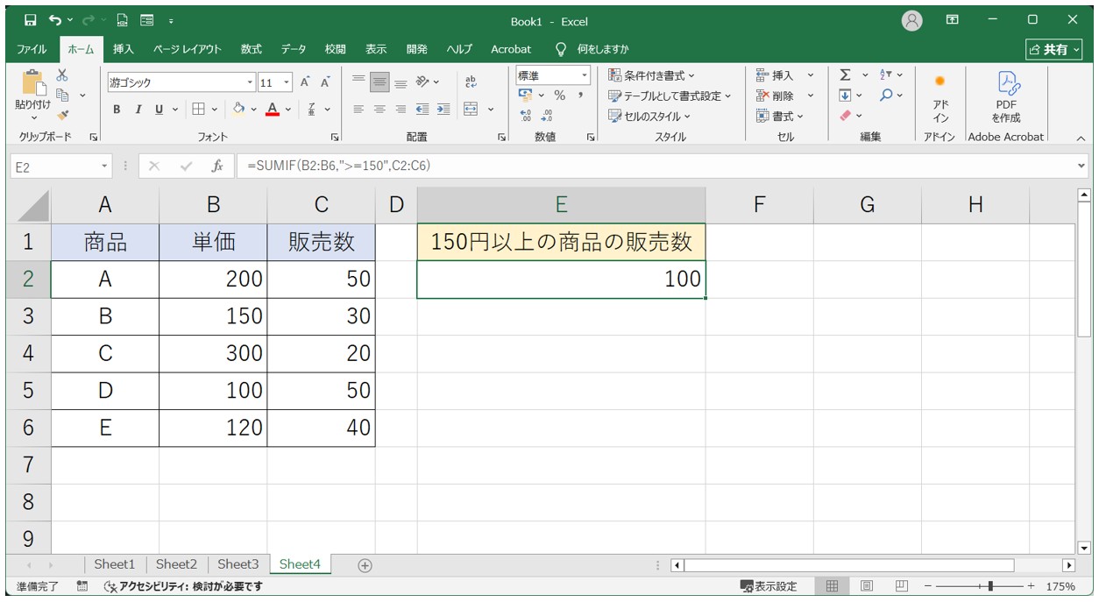The height and width of the screenshot is (602, 1099).
Task: Open the number format 標準 dropdown
Action: 585,76
